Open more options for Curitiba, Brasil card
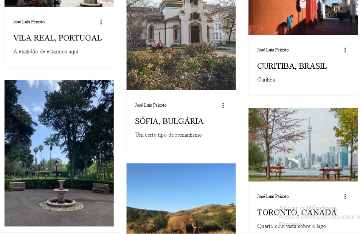The width and height of the screenshot is (363, 234). tap(345, 50)
